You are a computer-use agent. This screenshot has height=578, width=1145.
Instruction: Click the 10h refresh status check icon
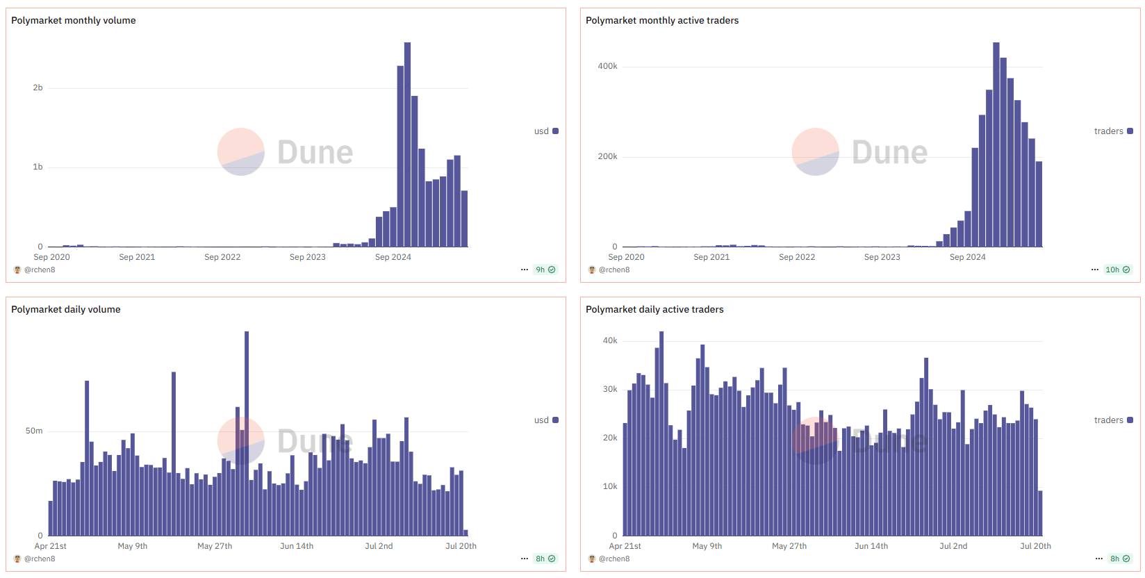point(1126,270)
